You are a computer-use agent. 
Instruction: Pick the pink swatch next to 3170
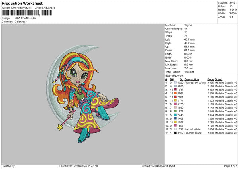point(176,104)
